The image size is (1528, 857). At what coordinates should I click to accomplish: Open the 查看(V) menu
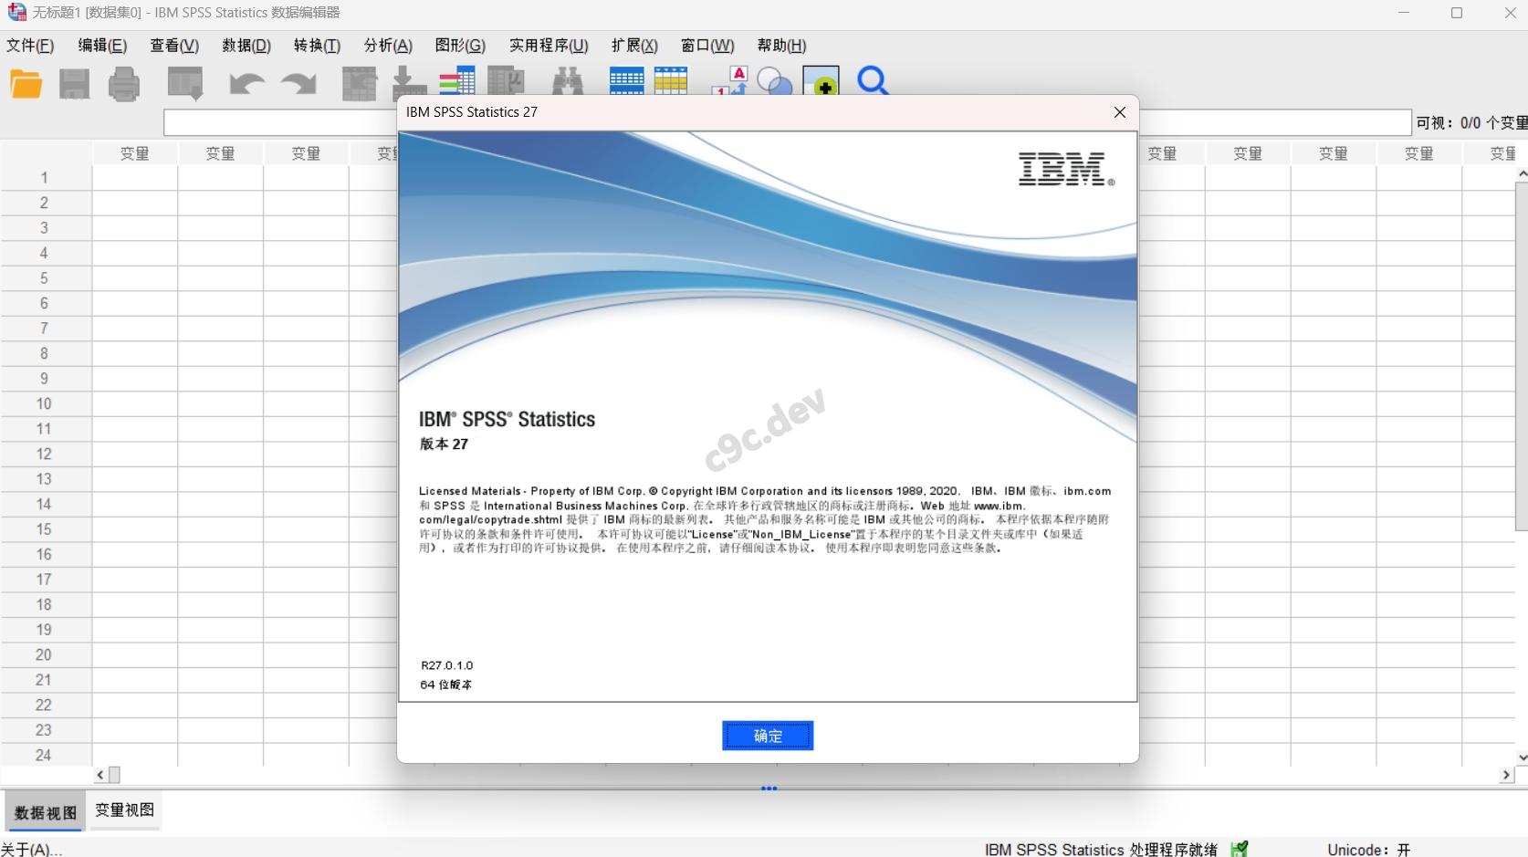pyautogui.click(x=174, y=46)
